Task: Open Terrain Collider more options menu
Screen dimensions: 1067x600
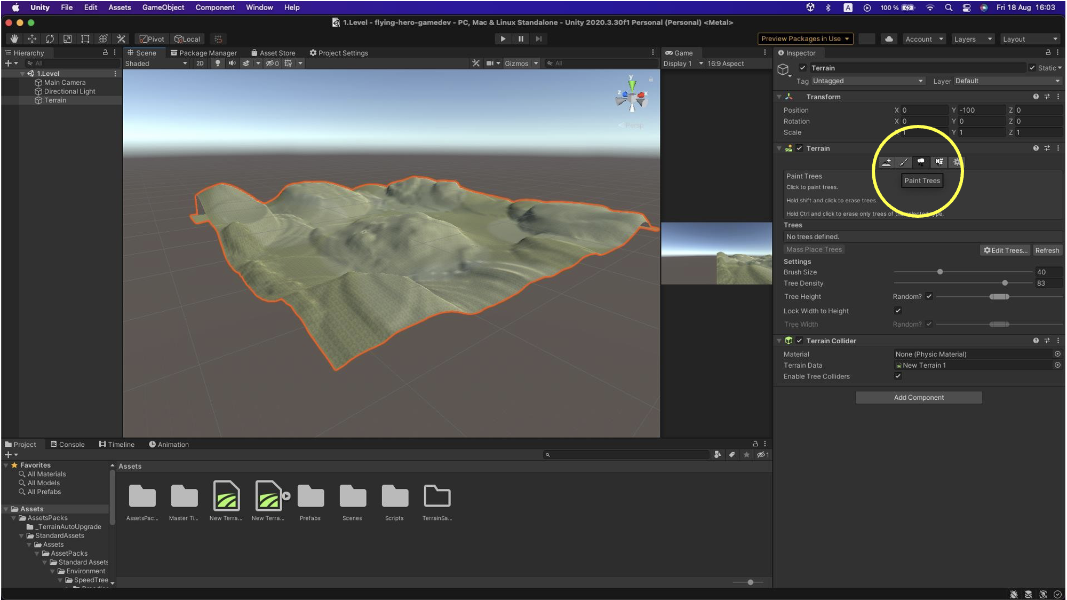Action: pyautogui.click(x=1058, y=341)
